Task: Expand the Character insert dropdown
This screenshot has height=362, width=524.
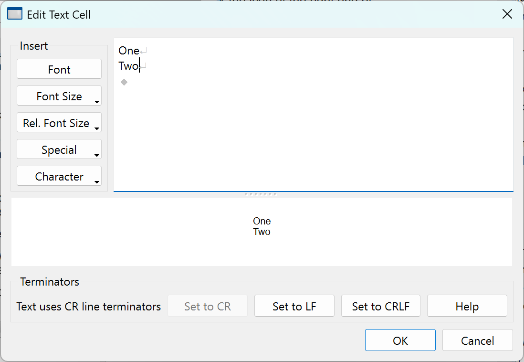Action: point(59,176)
